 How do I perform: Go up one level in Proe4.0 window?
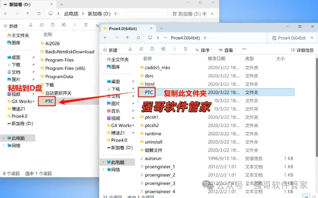[128, 38]
